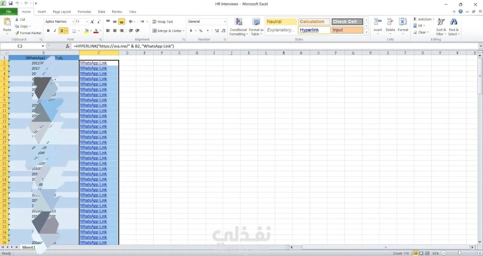Click the Cut button
This screenshot has width=483, height=256.
coord(20,19)
